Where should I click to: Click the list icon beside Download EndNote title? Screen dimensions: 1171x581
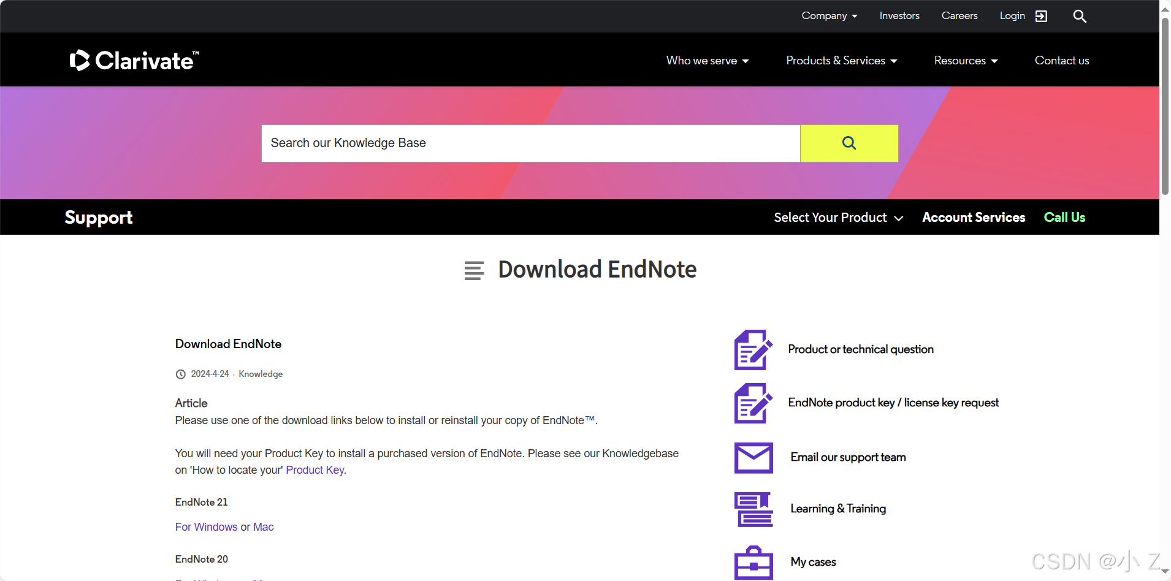point(474,270)
